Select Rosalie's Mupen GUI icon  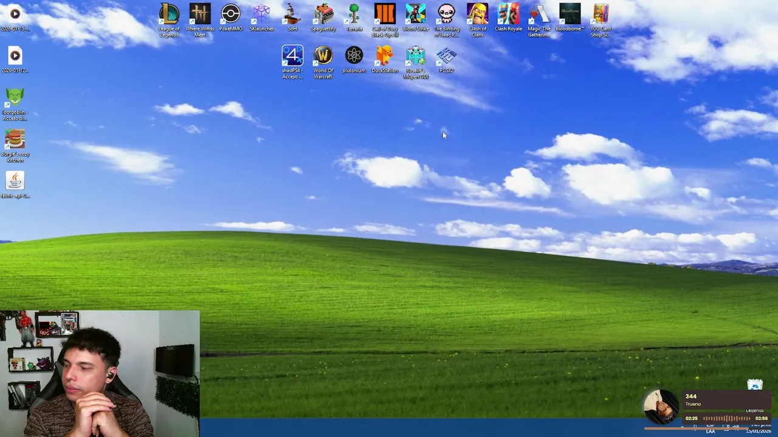416,62
